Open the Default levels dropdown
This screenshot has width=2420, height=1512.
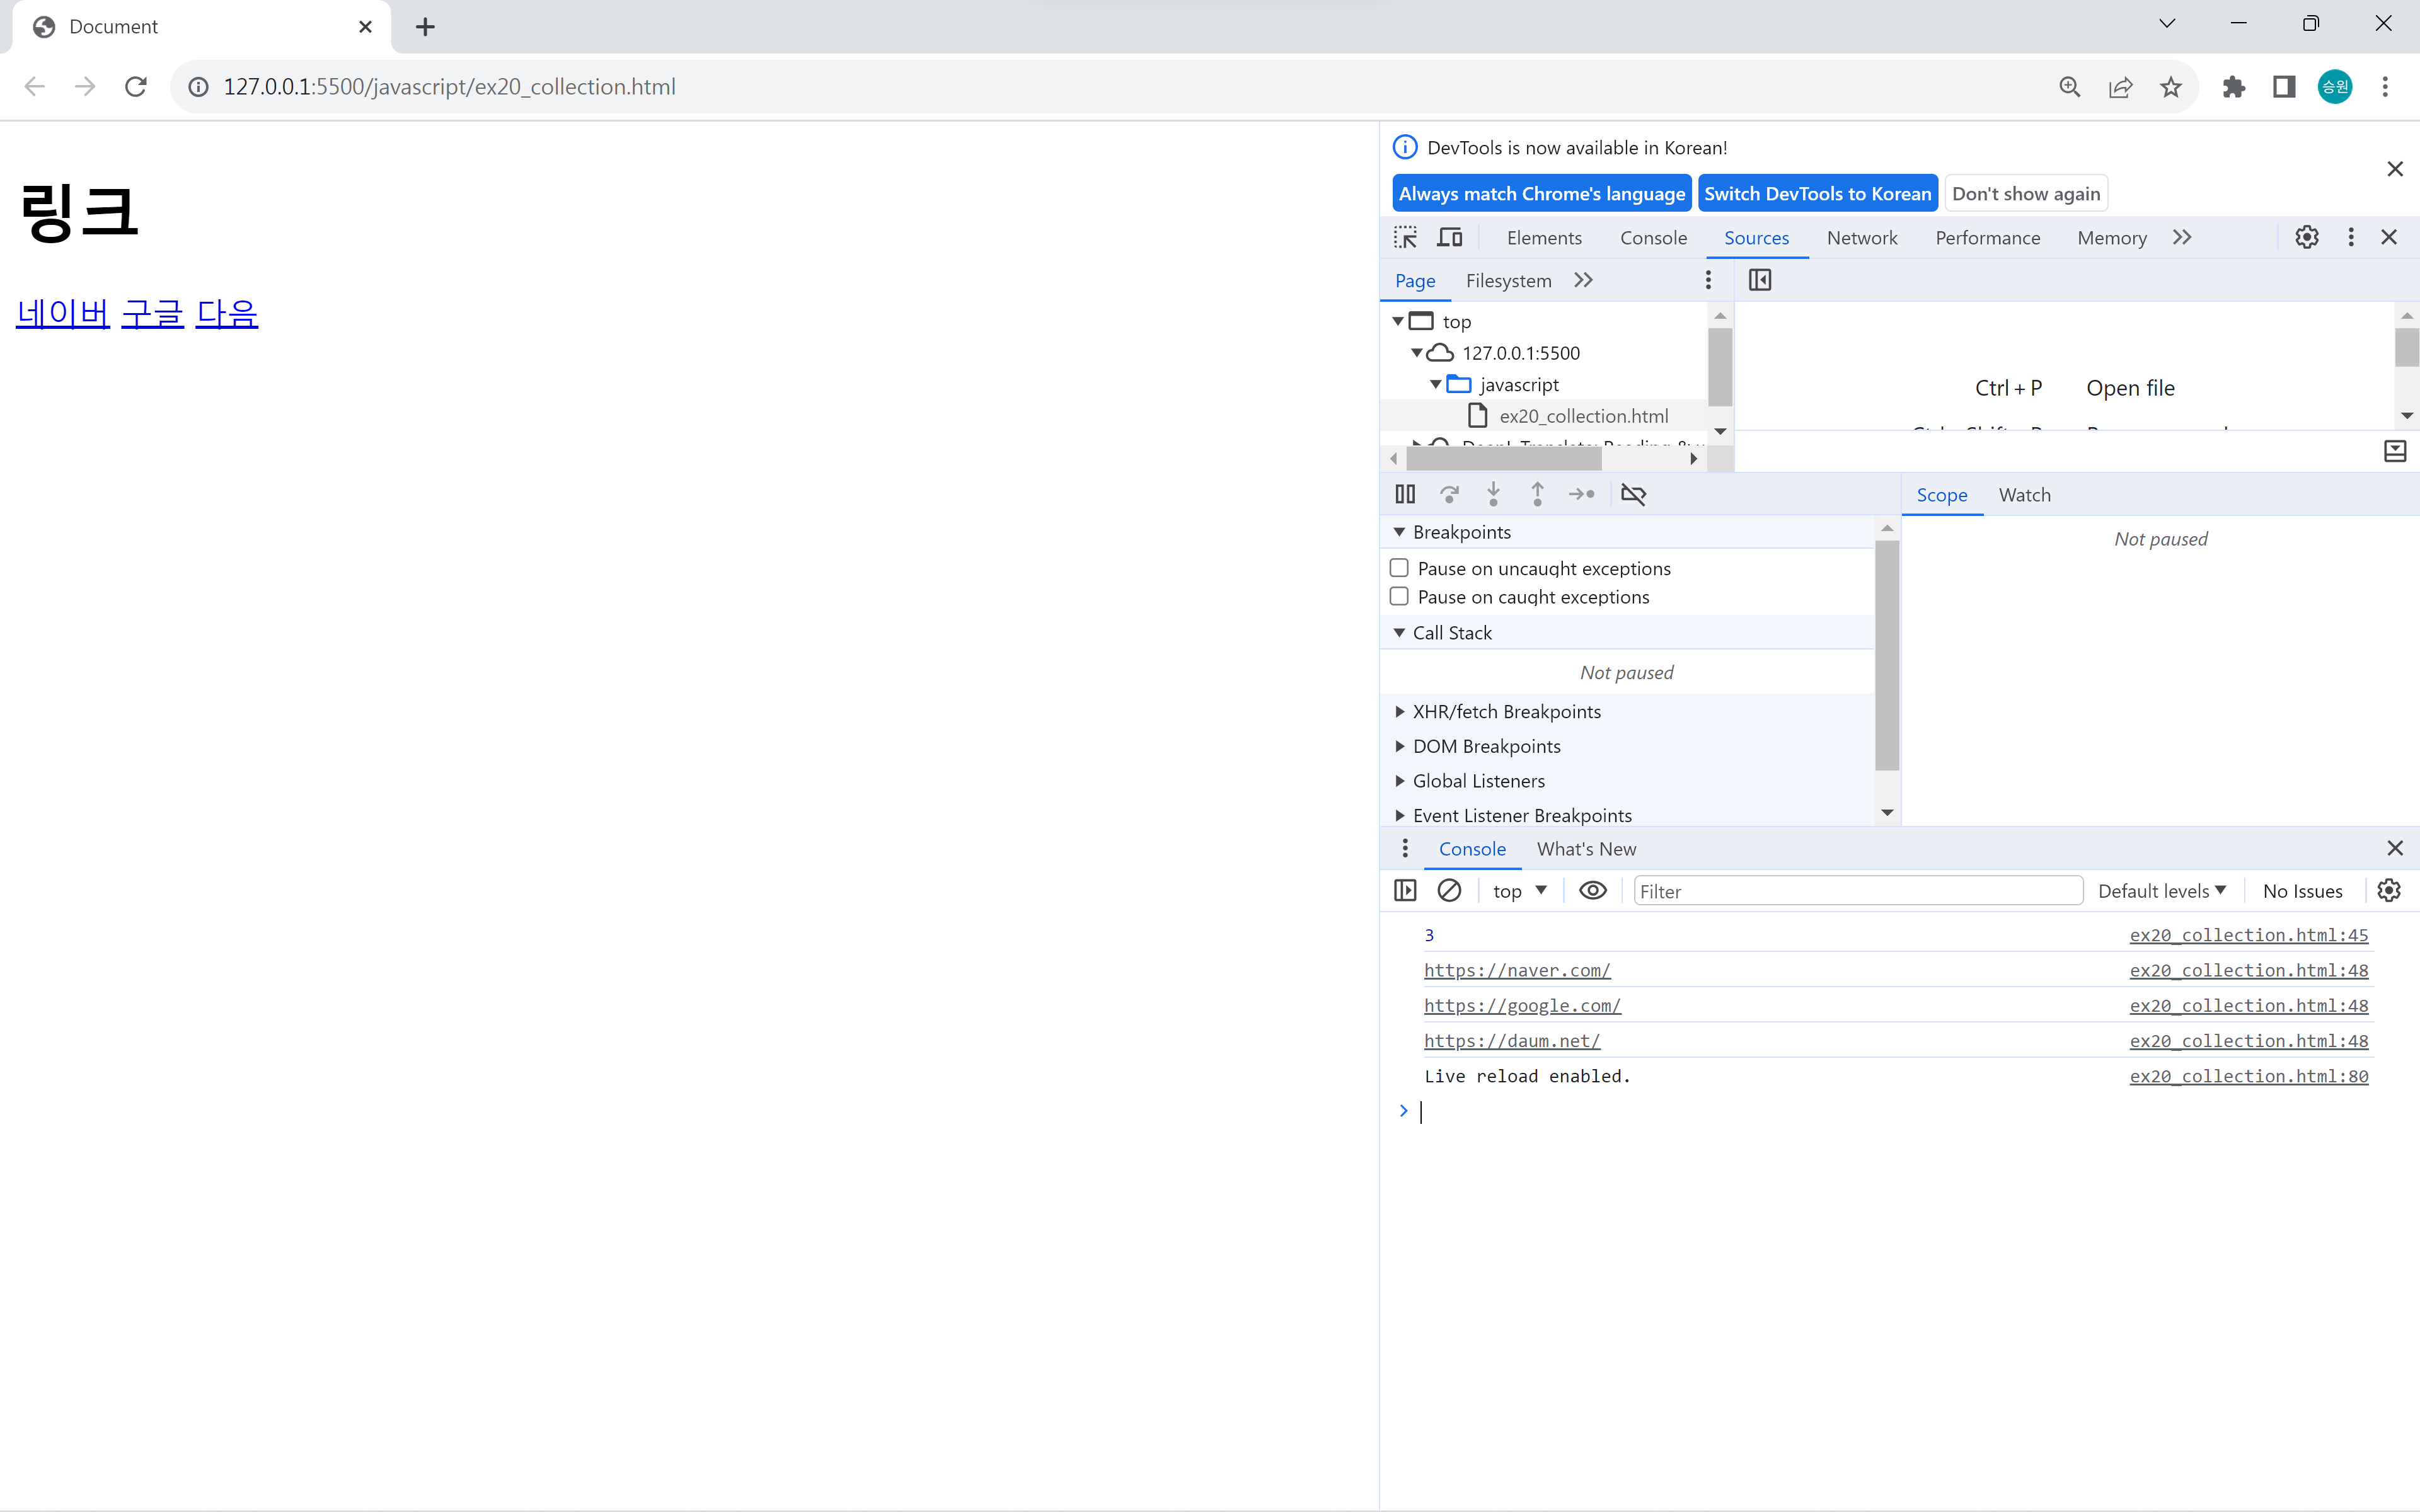[2161, 890]
